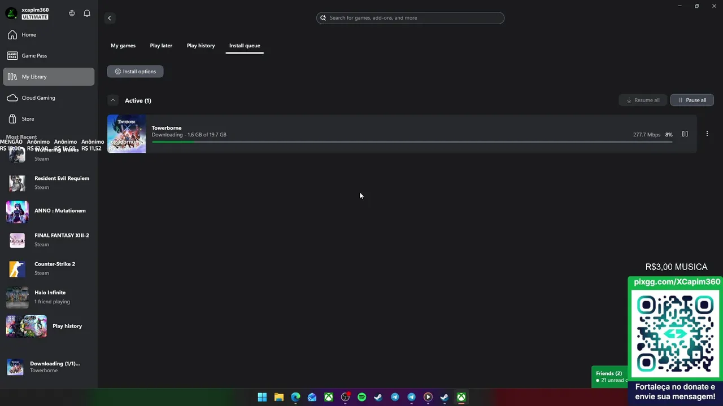The width and height of the screenshot is (723, 406).
Task: Open Cloud Gaming section
Action: coord(49,98)
